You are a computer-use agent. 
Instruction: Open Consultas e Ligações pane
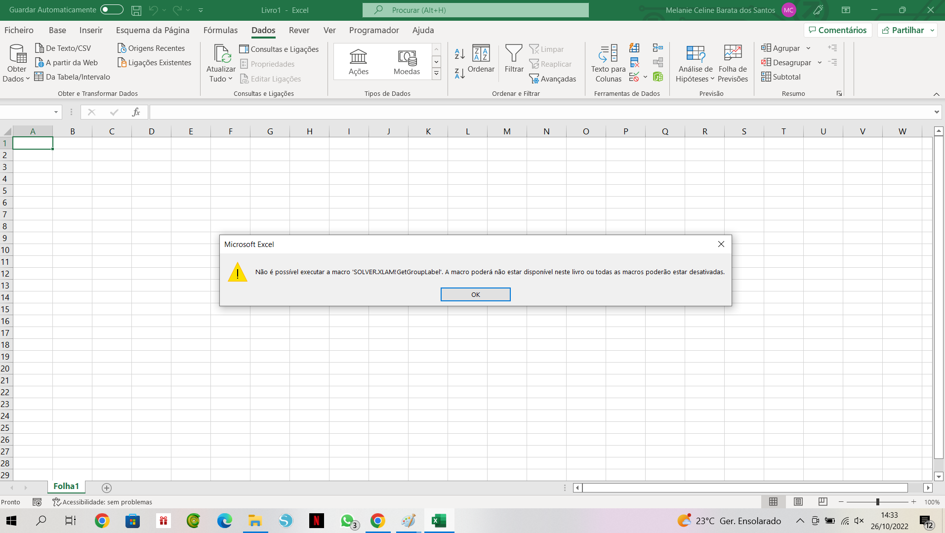pos(279,49)
